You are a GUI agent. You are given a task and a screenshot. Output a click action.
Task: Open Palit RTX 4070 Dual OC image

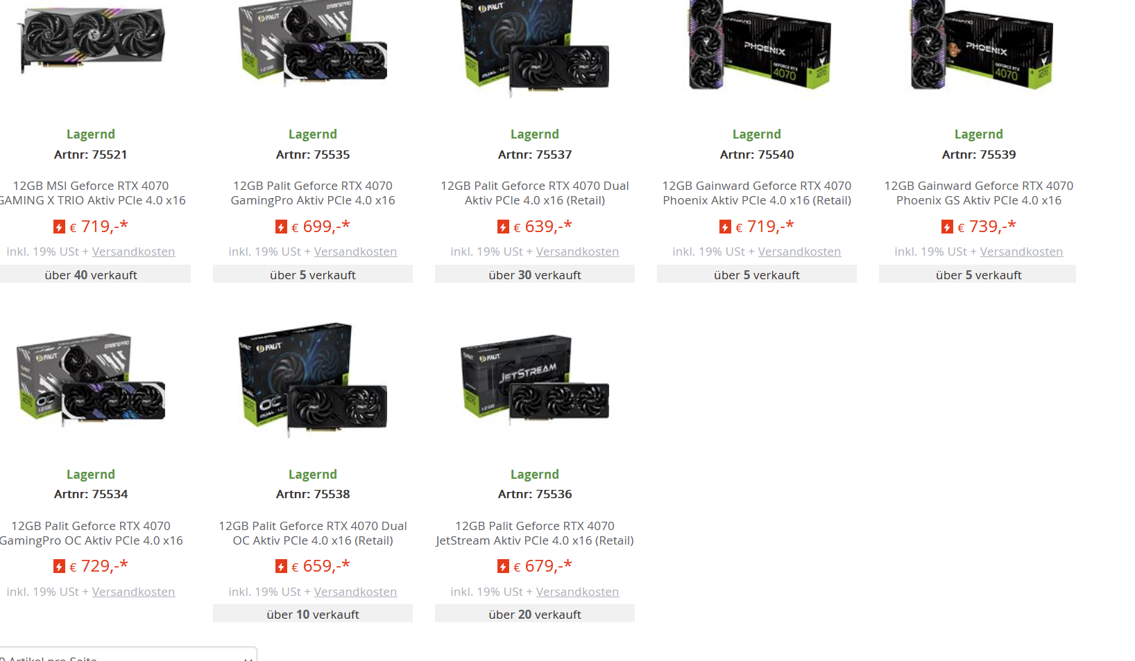(x=313, y=380)
